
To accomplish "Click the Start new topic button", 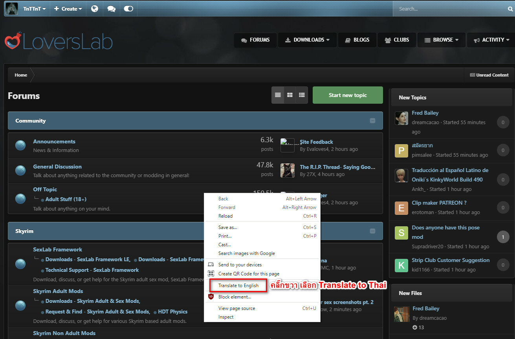I will click(348, 95).
